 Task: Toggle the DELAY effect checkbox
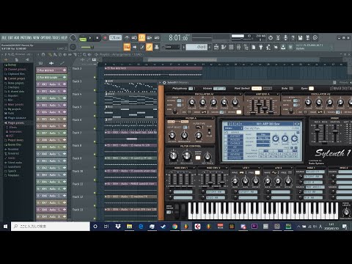tap(226, 151)
